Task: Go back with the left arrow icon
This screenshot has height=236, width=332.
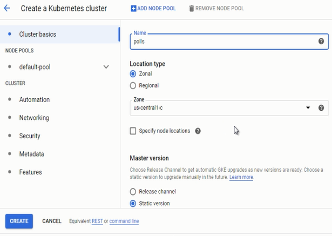Action: pyautogui.click(x=7, y=8)
